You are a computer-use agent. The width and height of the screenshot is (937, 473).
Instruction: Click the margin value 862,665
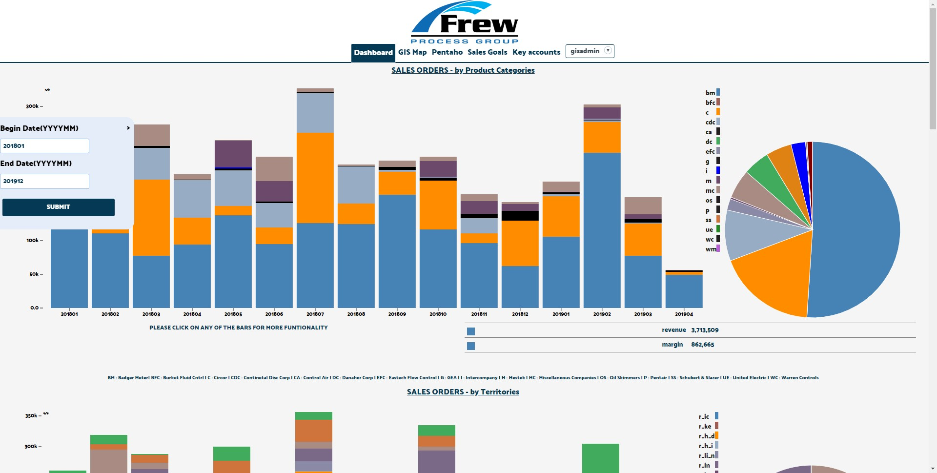(x=702, y=345)
